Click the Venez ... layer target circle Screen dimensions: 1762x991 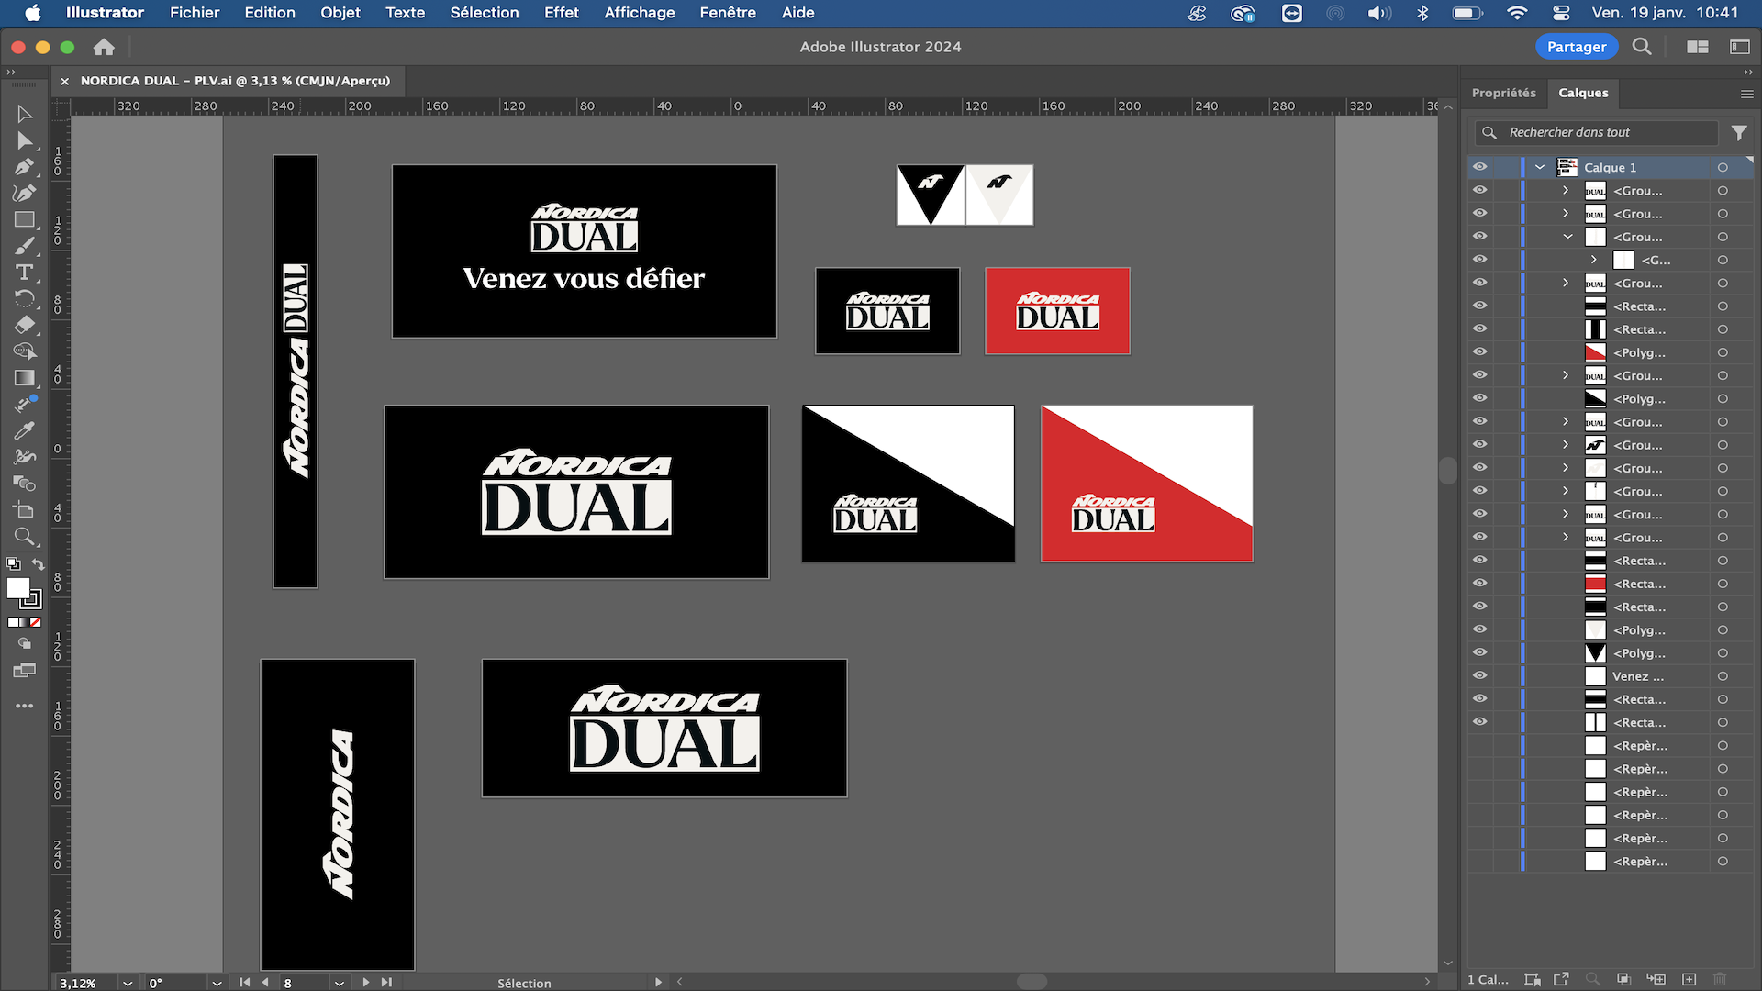coord(1723,675)
